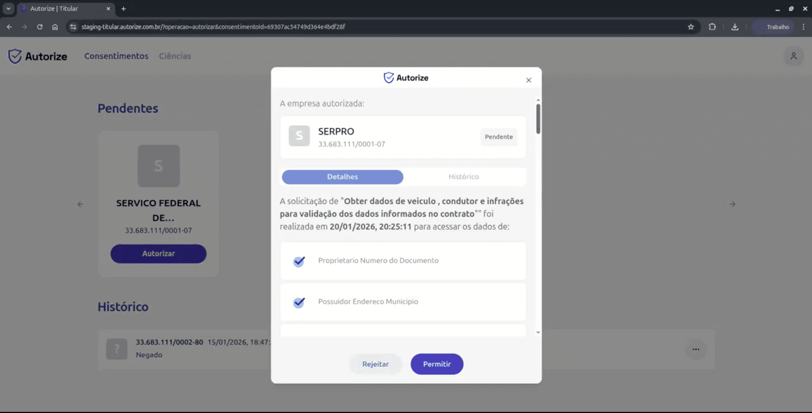
Task: Open Chrome three-dot menu
Action: (803, 27)
